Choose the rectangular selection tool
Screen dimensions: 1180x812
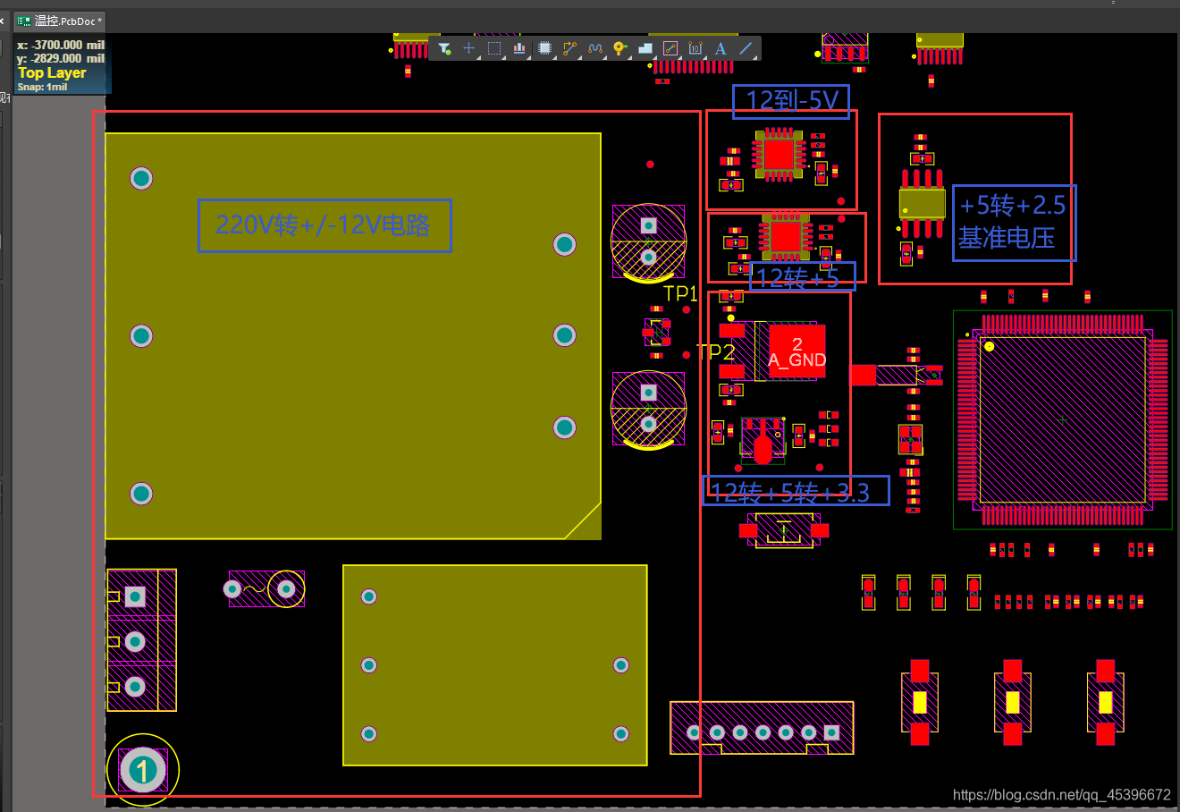pos(493,48)
